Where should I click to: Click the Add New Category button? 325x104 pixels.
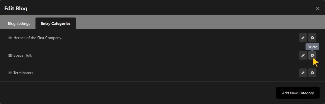[x=298, y=93]
